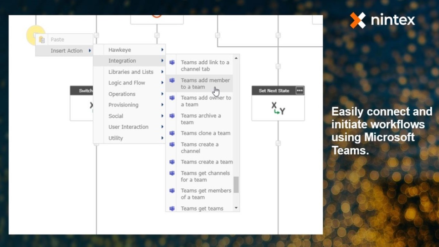Screen dimensions: 439x247
Task: Click Teams icon beside add owner to a team
Action: (x=172, y=98)
